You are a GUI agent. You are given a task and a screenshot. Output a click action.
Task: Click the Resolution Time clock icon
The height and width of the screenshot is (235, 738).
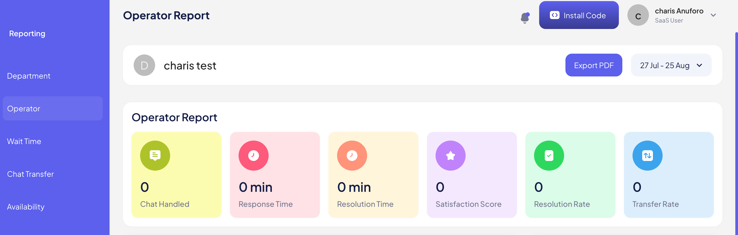352,155
